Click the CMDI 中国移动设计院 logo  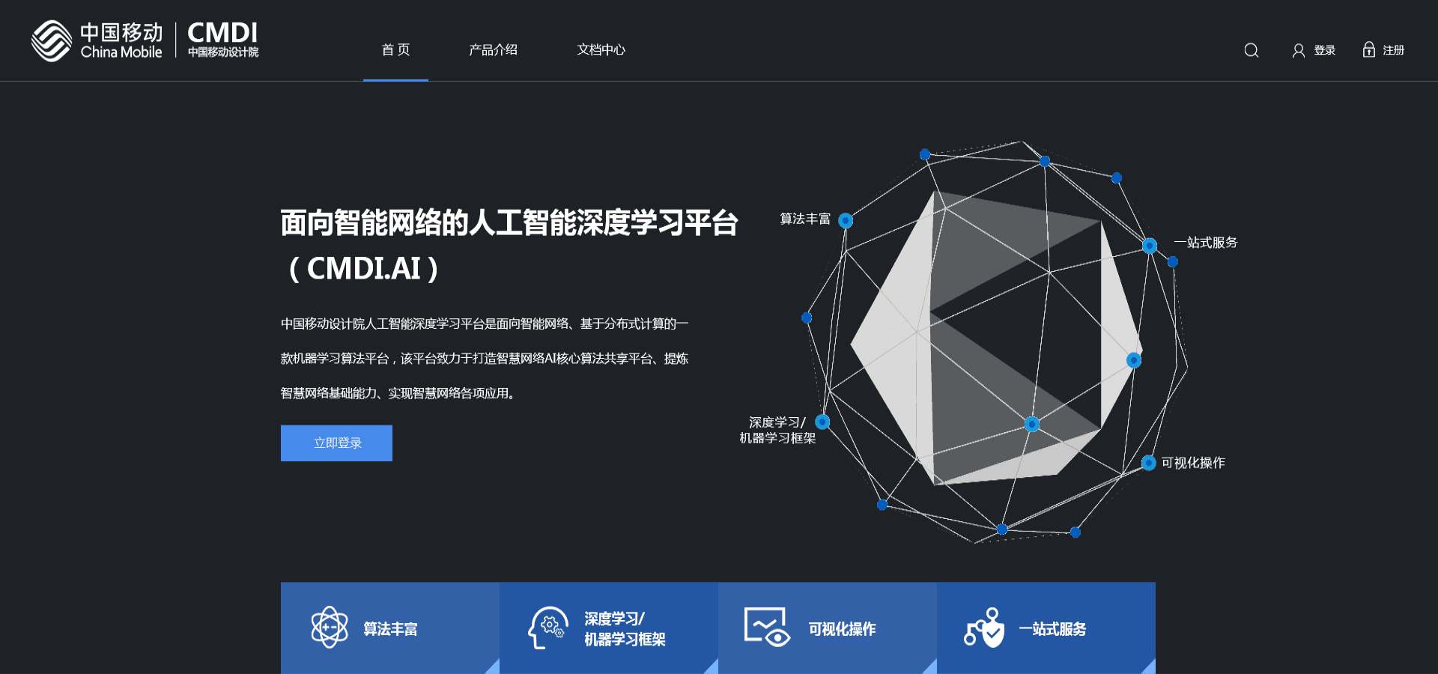point(223,40)
